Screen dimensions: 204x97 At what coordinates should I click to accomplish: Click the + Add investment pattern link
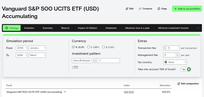coord(75,67)
